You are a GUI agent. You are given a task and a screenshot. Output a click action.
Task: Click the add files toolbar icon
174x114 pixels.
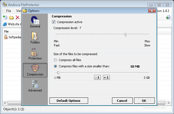5,17
